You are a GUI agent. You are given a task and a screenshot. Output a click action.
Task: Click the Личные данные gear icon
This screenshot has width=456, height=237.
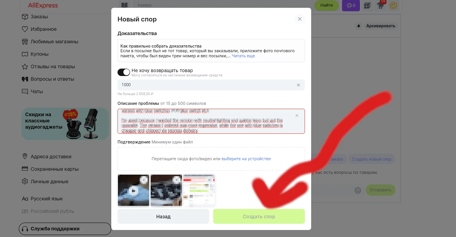point(25,181)
